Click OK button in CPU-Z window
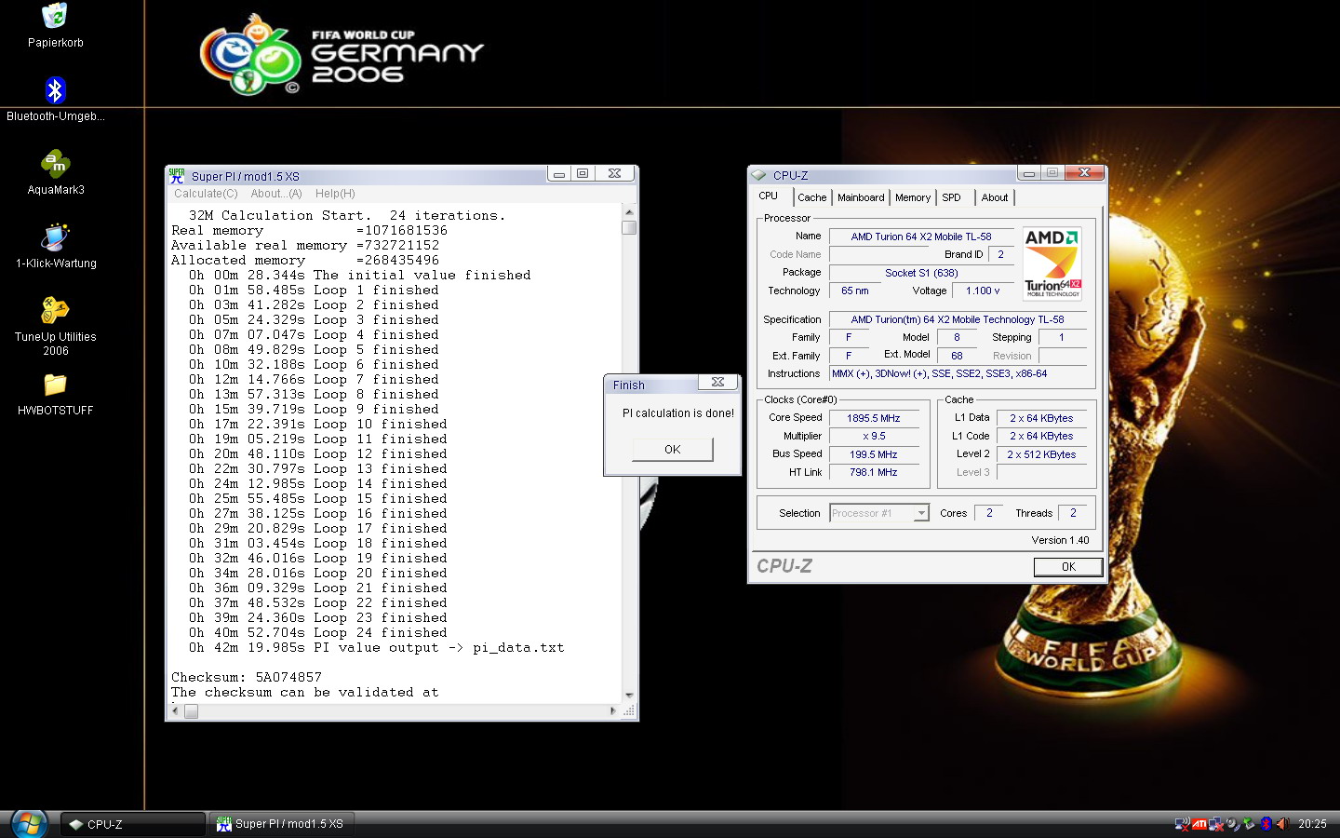 [x=1068, y=566]
